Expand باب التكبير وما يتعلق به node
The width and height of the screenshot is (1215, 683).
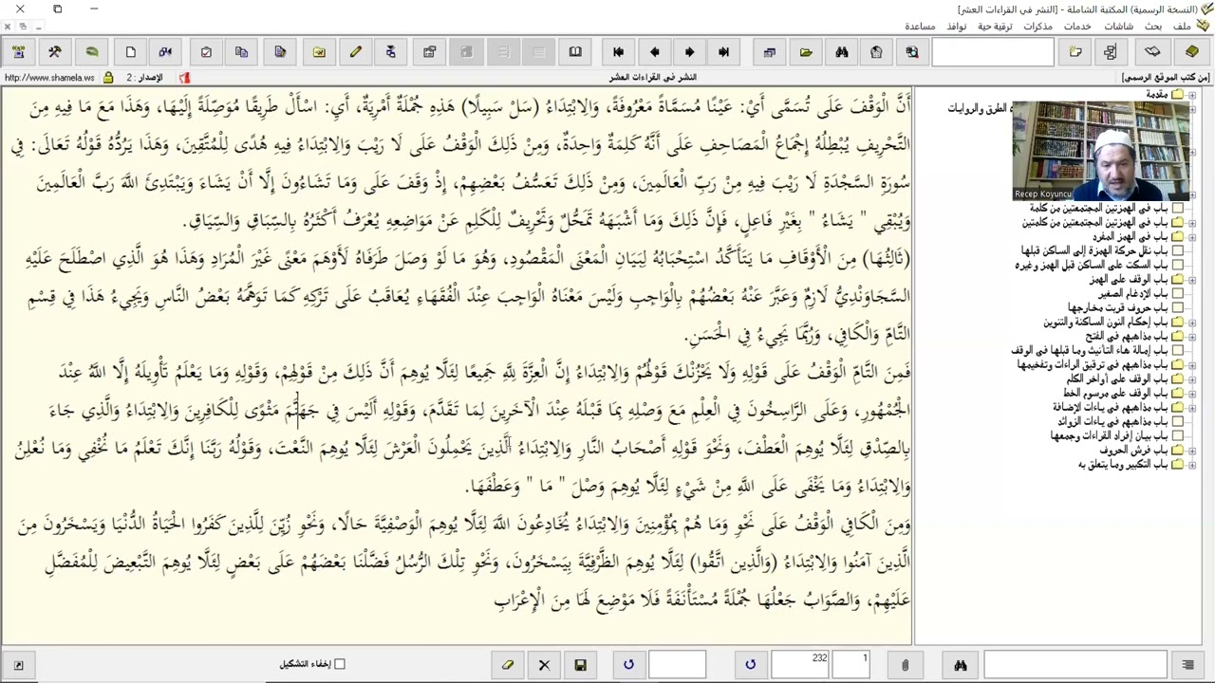click(x=1192, y=465)
